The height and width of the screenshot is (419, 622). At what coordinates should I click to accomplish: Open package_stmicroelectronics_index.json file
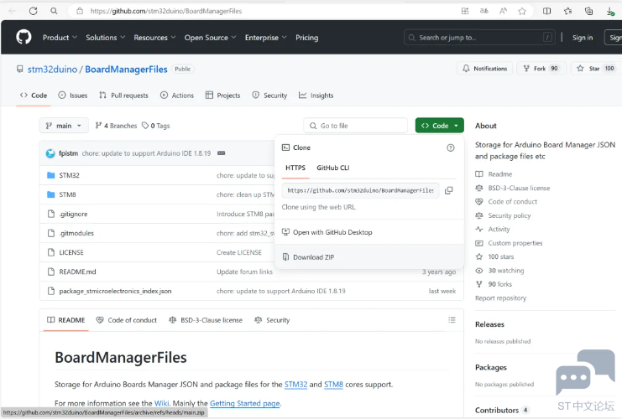(x=116, y=291)
